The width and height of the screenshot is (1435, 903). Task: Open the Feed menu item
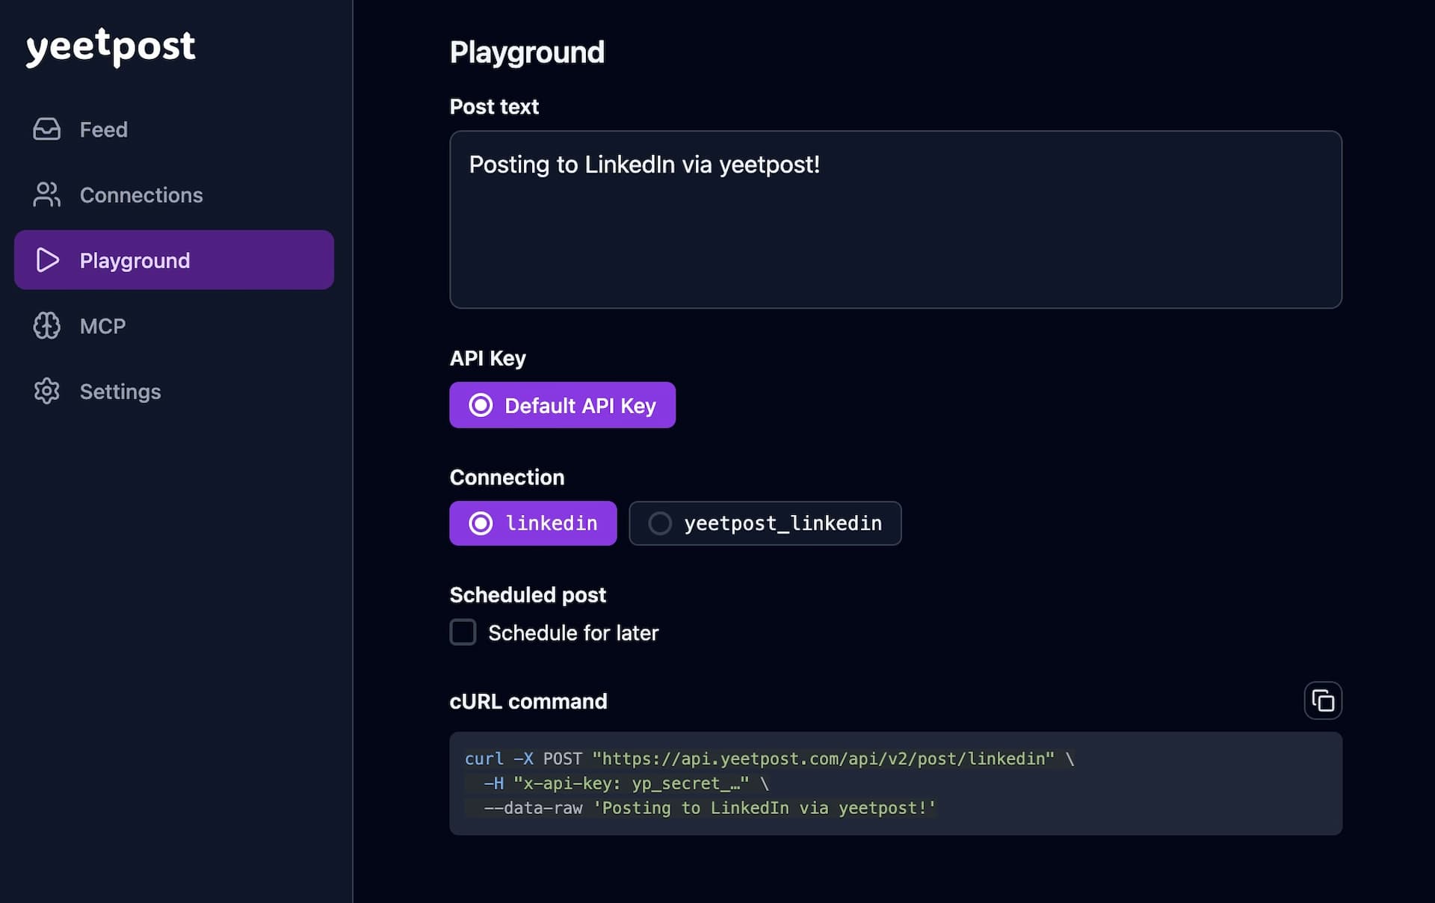pos(103,129)
